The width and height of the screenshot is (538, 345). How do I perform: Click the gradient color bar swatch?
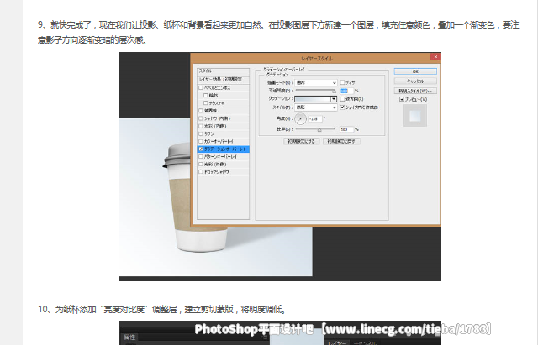[x=310, y=98]
